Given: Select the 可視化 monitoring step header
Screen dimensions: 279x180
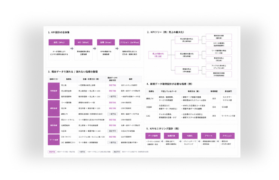Looking at the screenshot, I should pyautogui.click(x=190, y=136).
